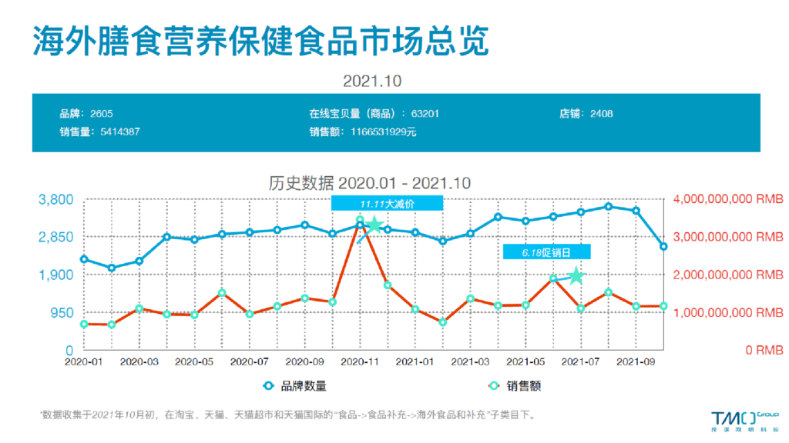The height and width of the screenshot is (443, 789).
Task: Select the final brand count point for 2021-10
Action: point(663,247)
